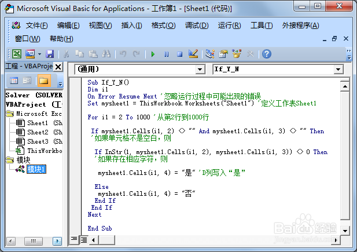
Task: Select Sheet2 in project tree
Action: point(39,132)
